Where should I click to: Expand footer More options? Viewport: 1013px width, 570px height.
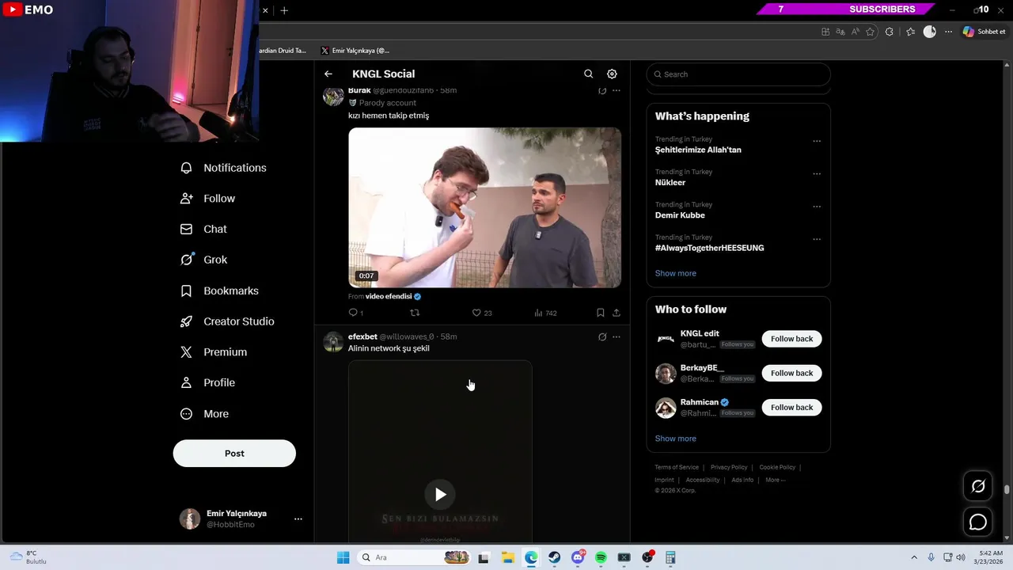tap(776, 480)
